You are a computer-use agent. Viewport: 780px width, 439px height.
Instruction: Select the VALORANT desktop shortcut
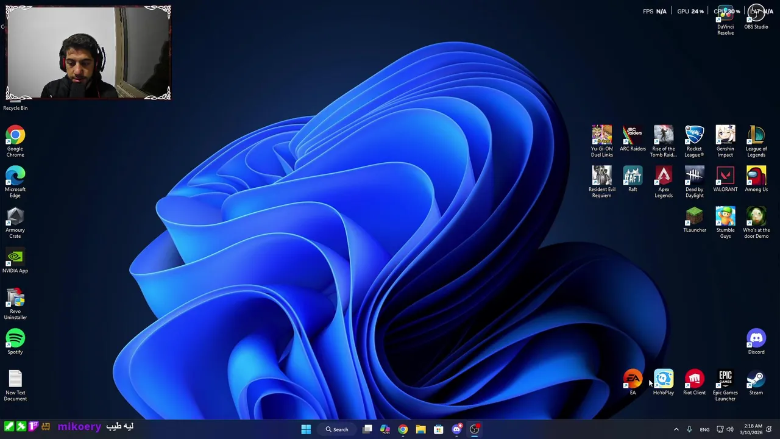(x=725, y=179)
